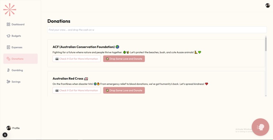Click the Expenses document icon
Viewport: 273px width, 140px height.
pos(8,47)
